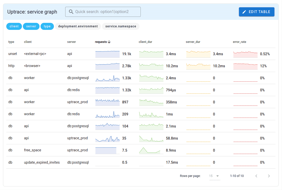Screen dimensions: 282x190
Task: Click the magnifying glass search icon
Action: click(71, 12)
